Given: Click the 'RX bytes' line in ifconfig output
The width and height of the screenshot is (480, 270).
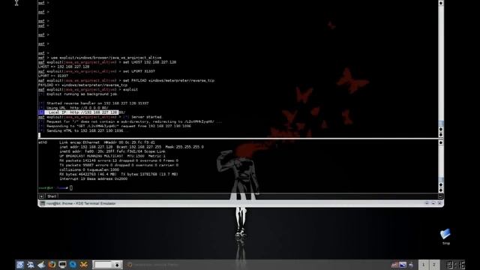Looking at the screenshot, I should tap(118, 174).
